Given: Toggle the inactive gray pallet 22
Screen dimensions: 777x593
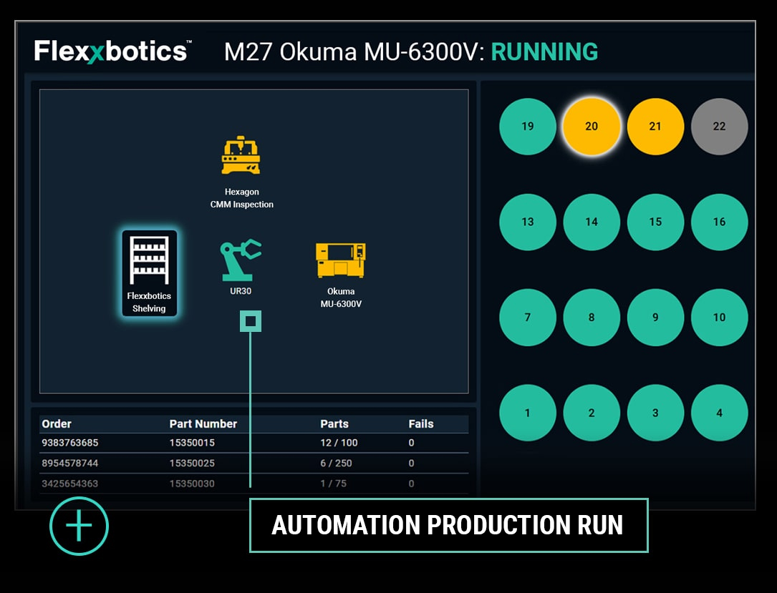Looking at the screenshot, I should click(719, 127).
